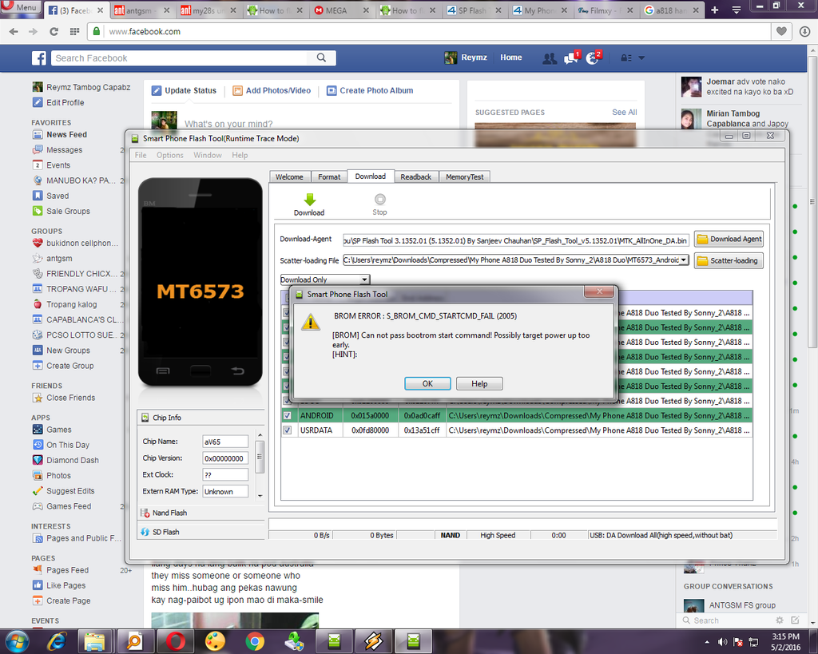Uncheck the USRDATA partition checkbox
Image resolution: width=818 pixels, height=654 pixels.
click(287, 430)
